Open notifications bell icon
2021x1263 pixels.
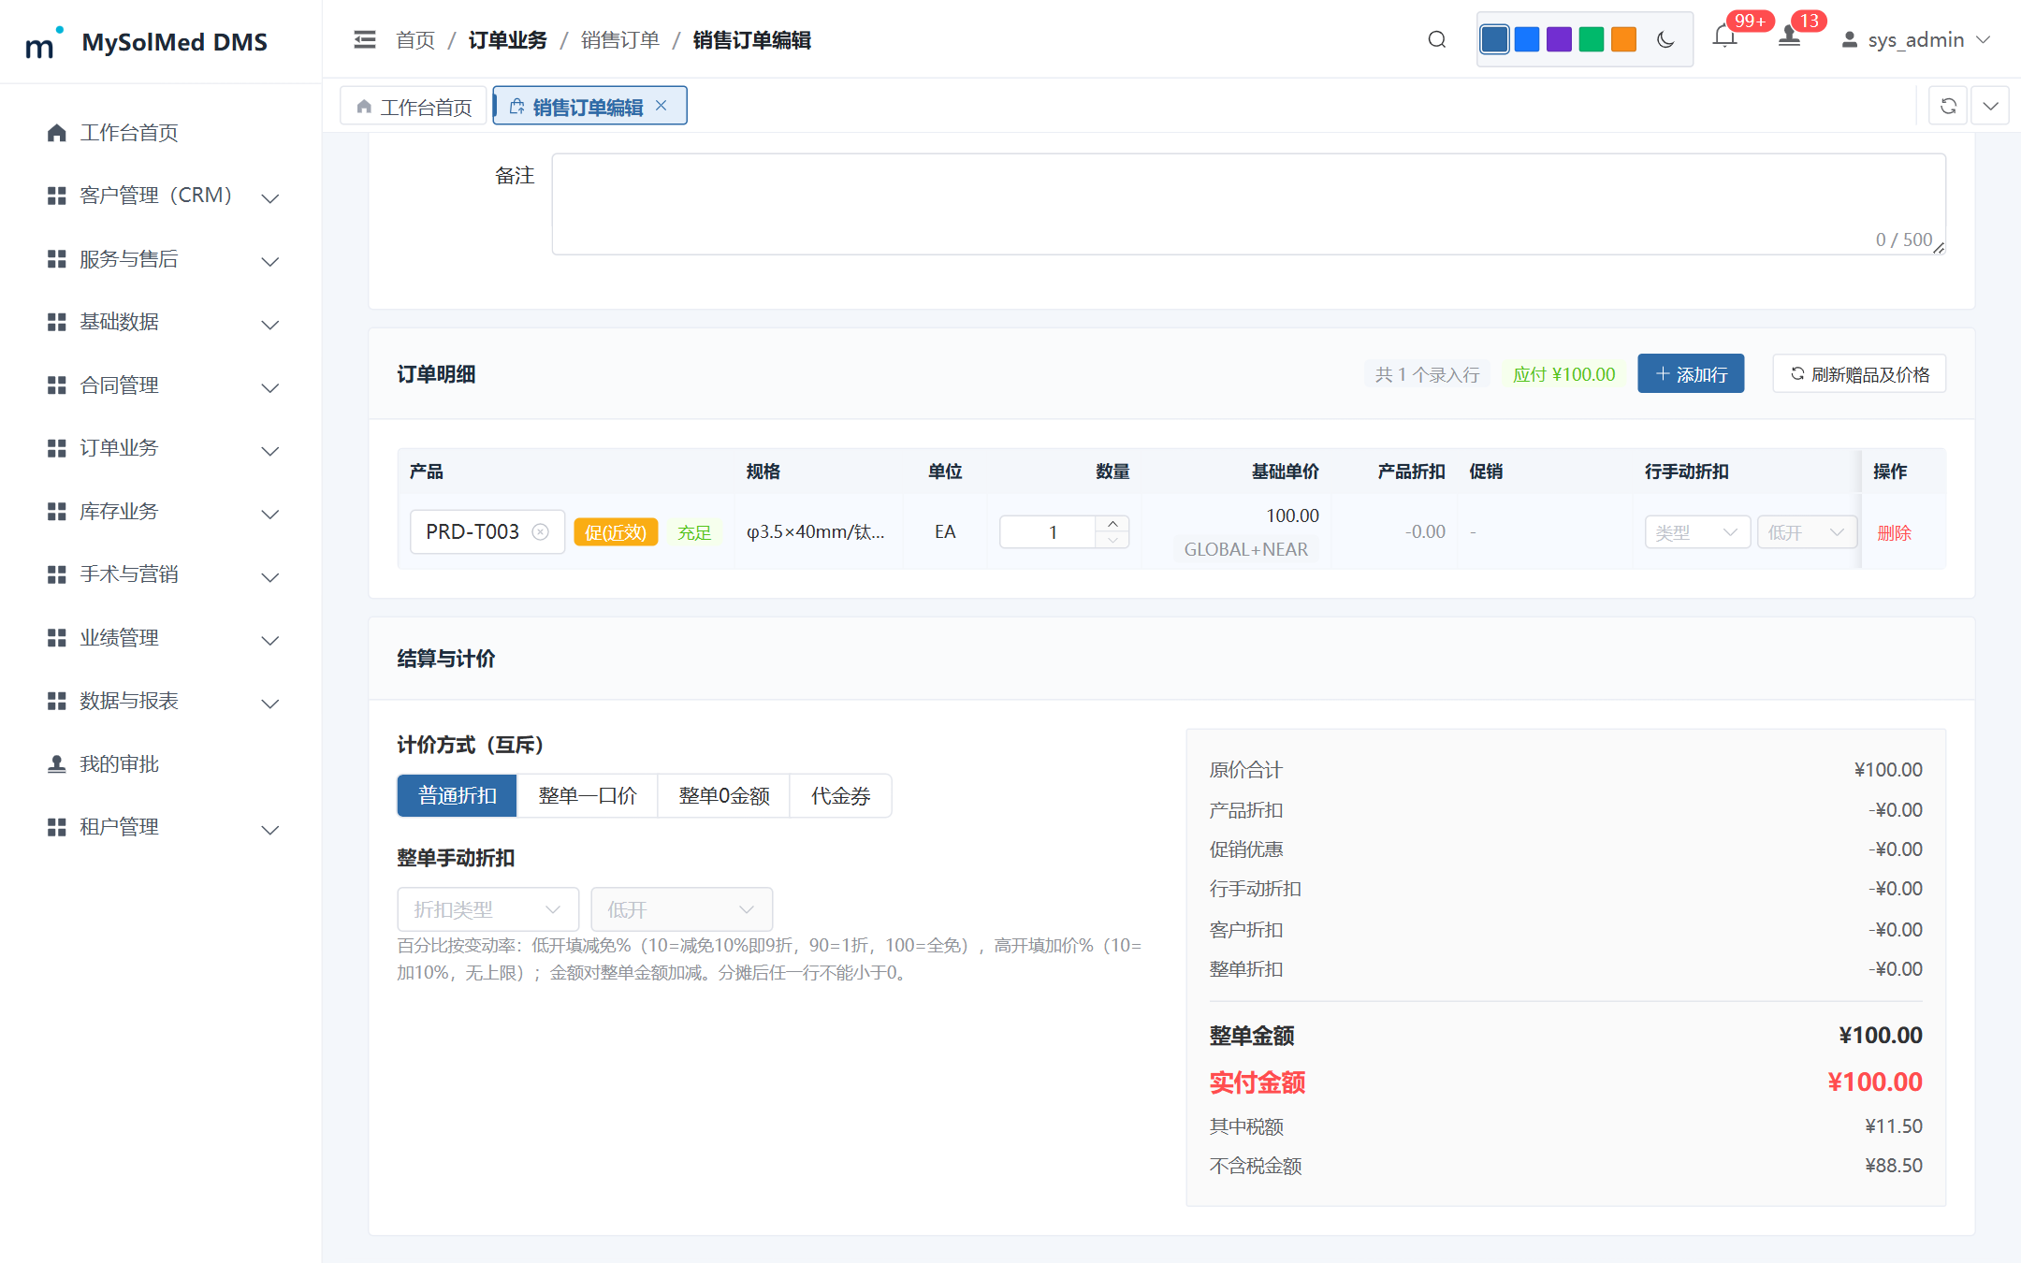tap(1724, 37)
